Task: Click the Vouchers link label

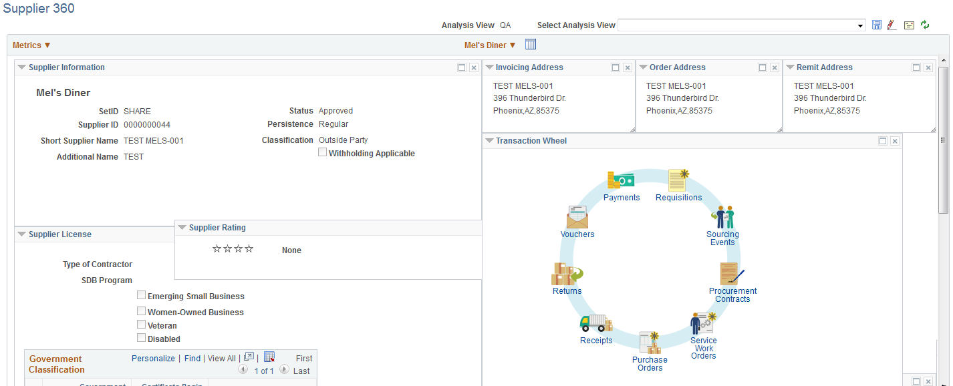Action: [577, 234]
